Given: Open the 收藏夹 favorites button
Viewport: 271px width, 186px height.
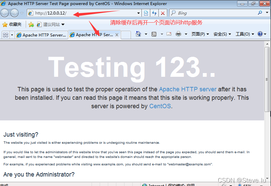Looking at the screenshot, I should (12, 24).
